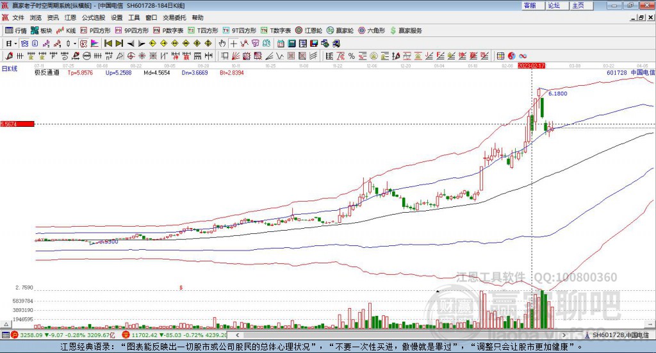
Task: Open the T数字表 tool
Action: (275, 31)
